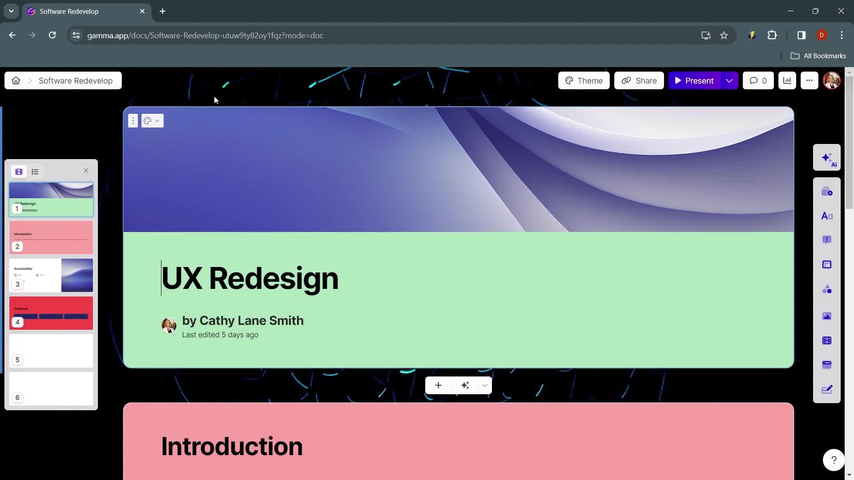Click the Theme menu item
The height and width of the screenshot is (480, 854).
(x=583, y=80)
